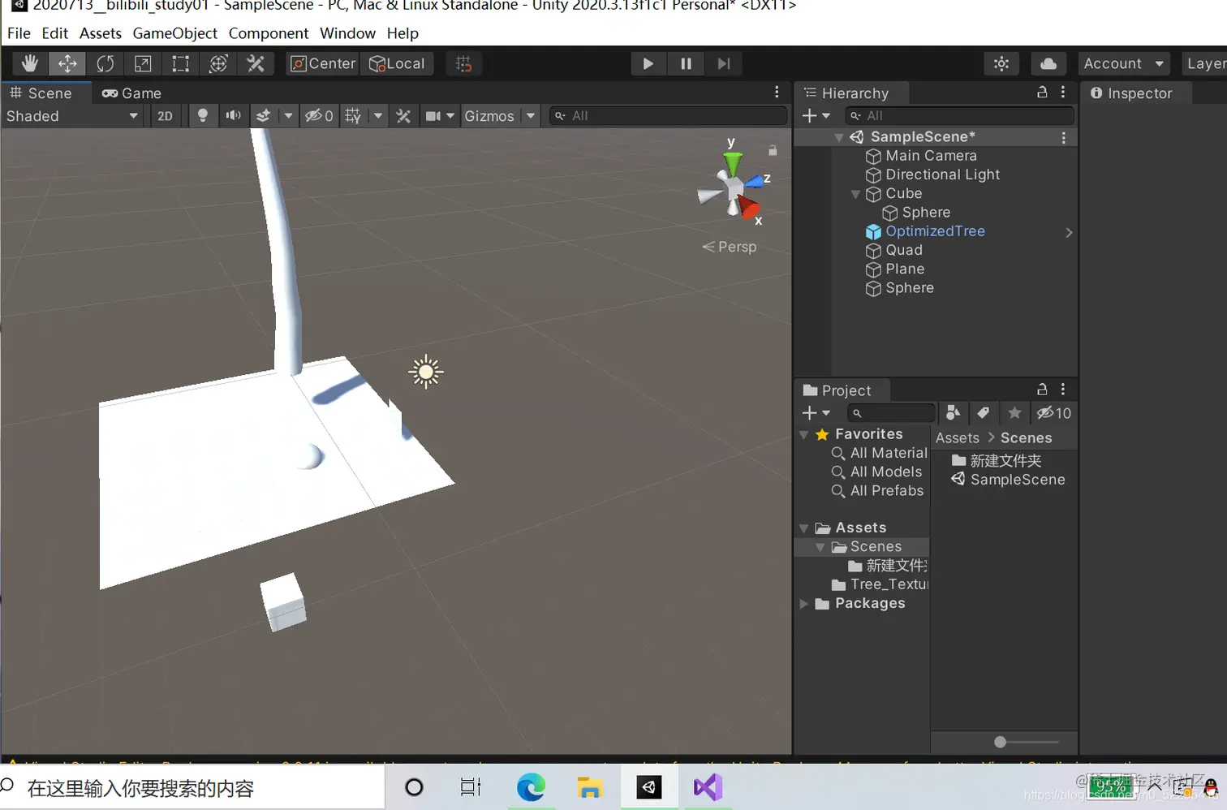Open the Assets menu
Screen dimensions: 1227x810
[x=101, y=33]
